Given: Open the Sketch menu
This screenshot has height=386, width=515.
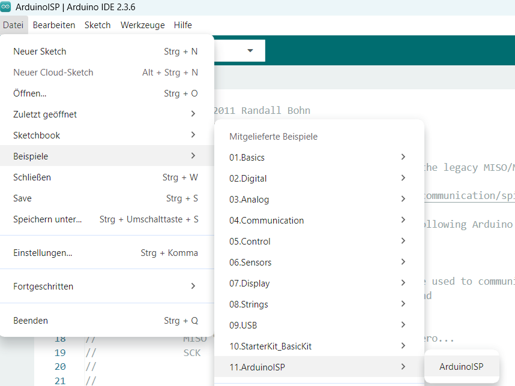Looking at the screenshot, I should [x=98, y=25].
